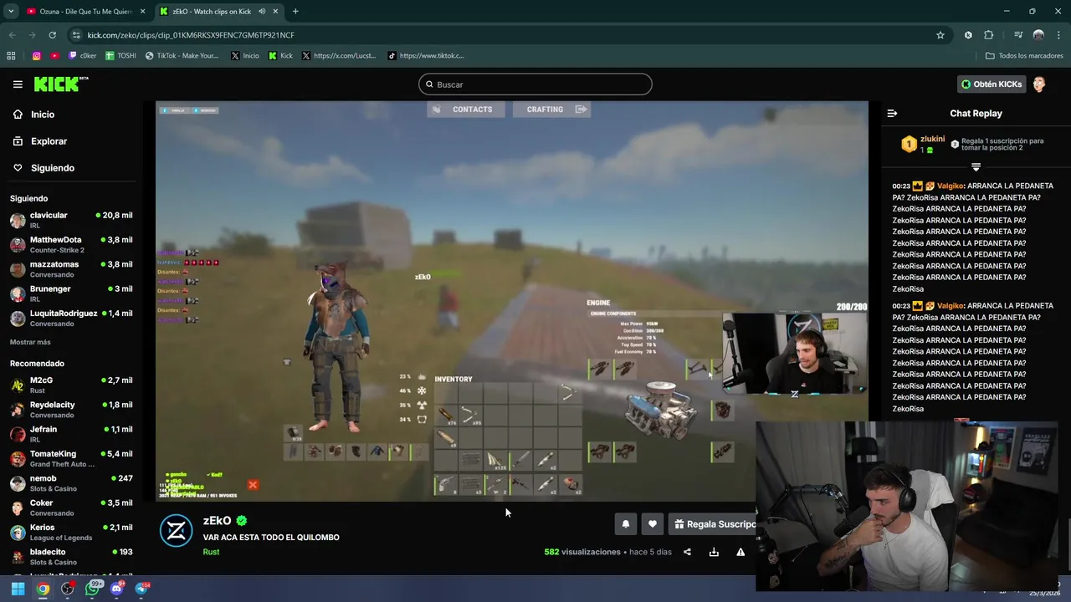Open Chrome extensions puzzle icon

tap(989, 35)
